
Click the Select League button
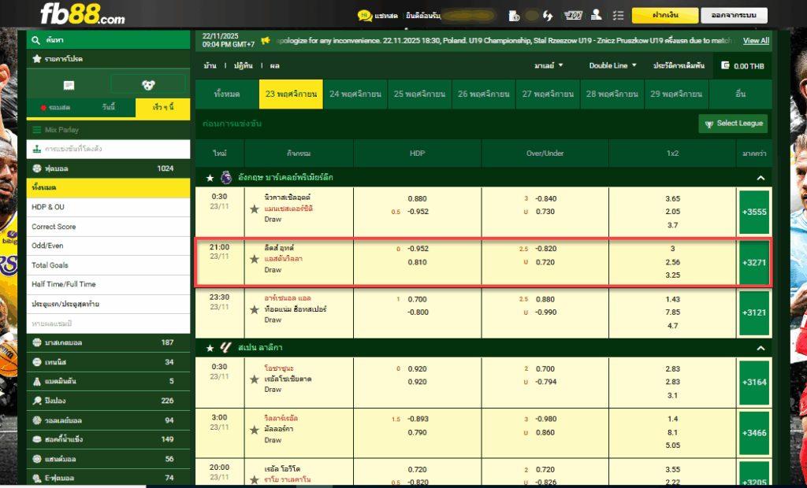click(733, 124)
